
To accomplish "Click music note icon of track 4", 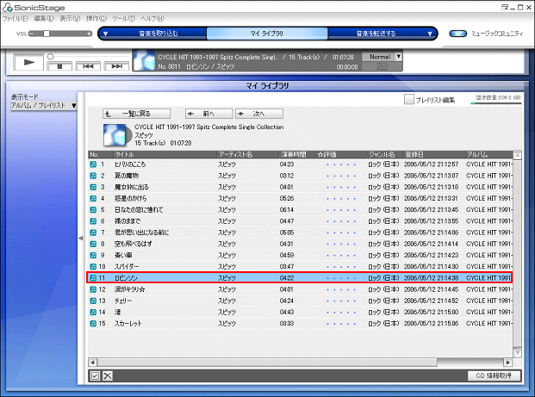I will pyautogui.click(x=93, y=198).
